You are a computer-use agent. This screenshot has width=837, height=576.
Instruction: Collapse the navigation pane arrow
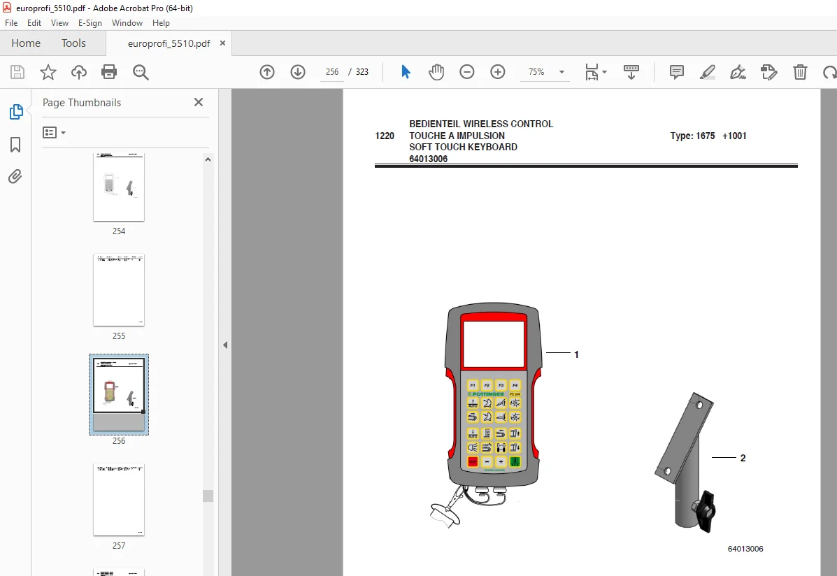[x=225, y=345]
